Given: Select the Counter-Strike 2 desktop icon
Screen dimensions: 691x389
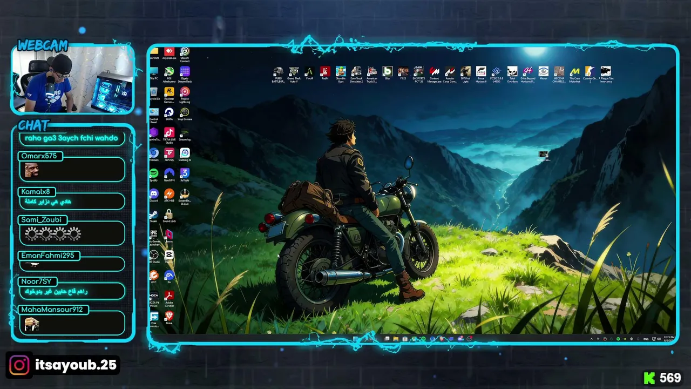Looking at the screenshot, I should tap(590, 75).
